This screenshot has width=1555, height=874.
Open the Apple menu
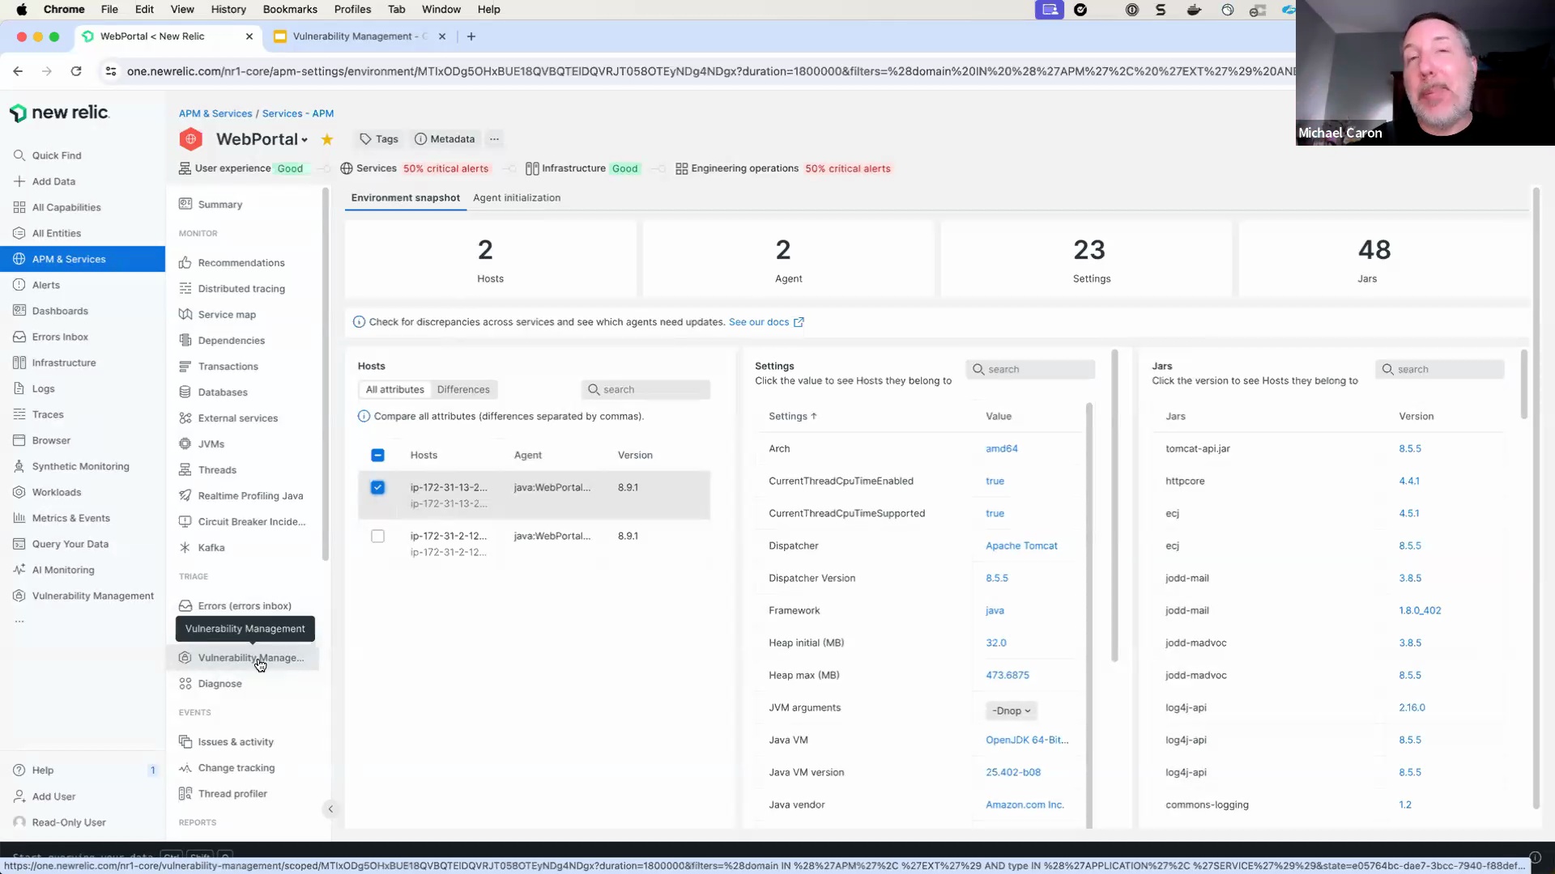[22, 9]
